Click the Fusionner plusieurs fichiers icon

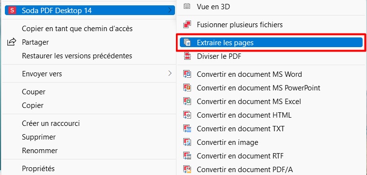(x=187, y=24)
